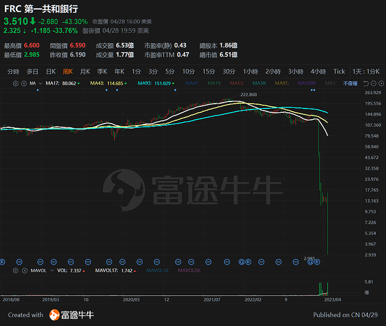
Task: Open the Q event marker below 2.985 low
Action: pos(310,262)
